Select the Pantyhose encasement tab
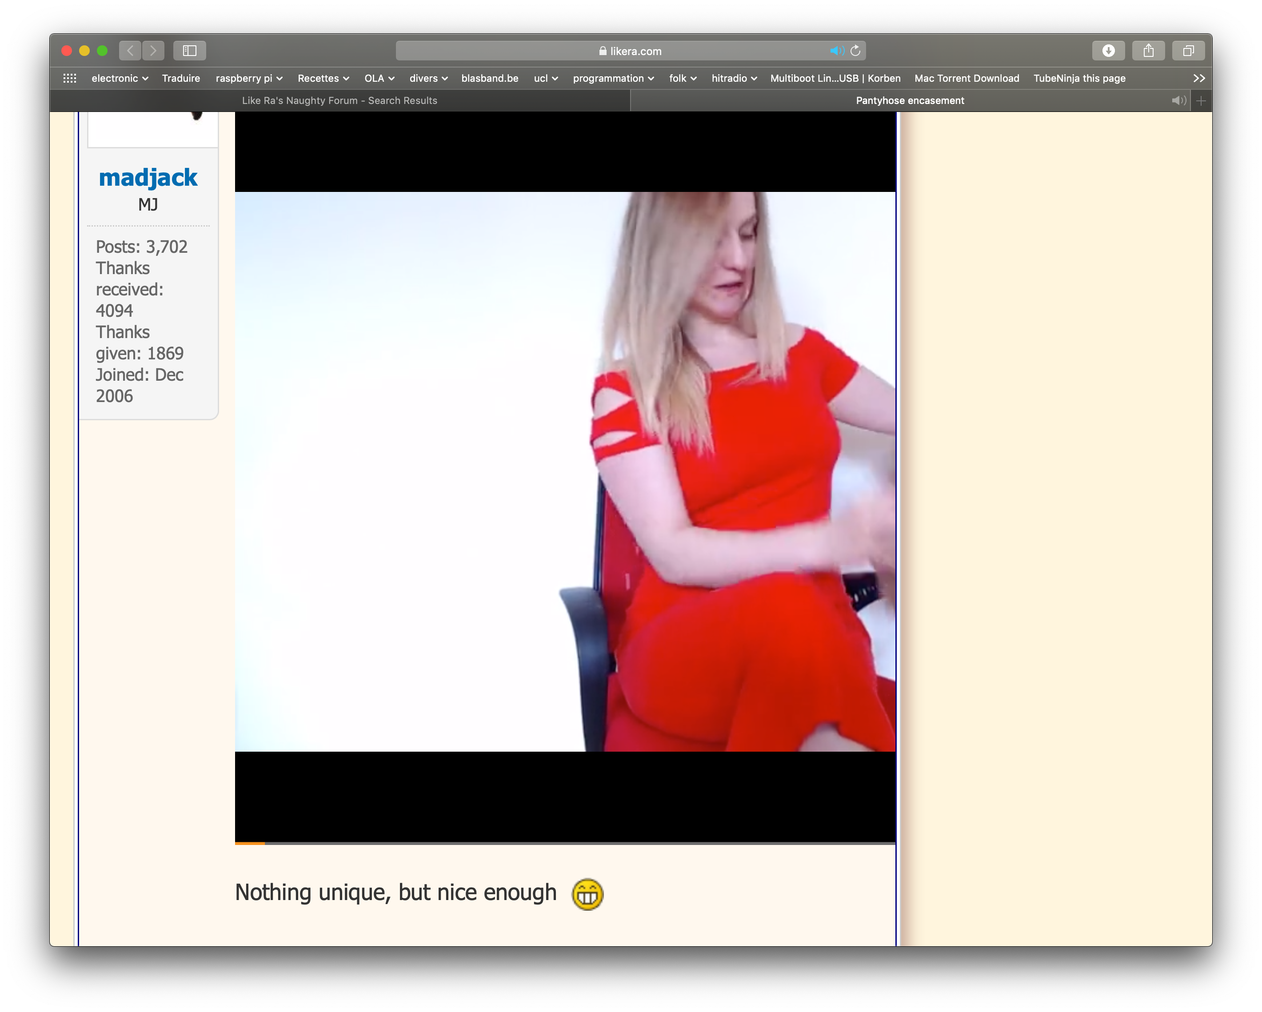 909,101
